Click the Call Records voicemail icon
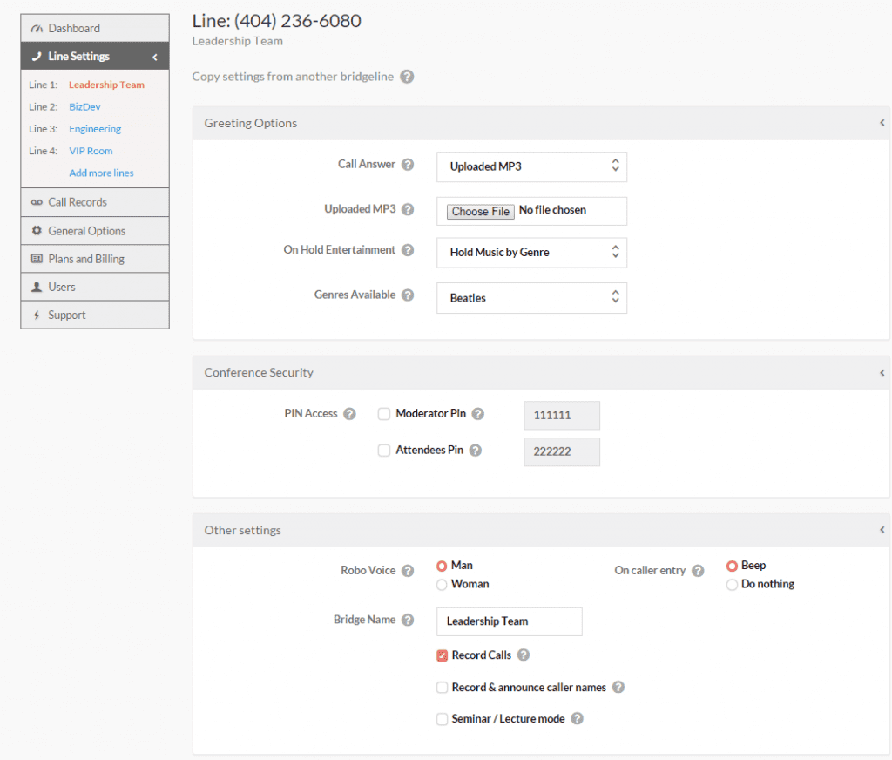892x760 pixels. tap(37, 203)
